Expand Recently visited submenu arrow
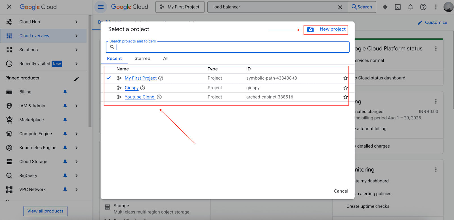This screenshot has height=220, width=454. [76, 64]
